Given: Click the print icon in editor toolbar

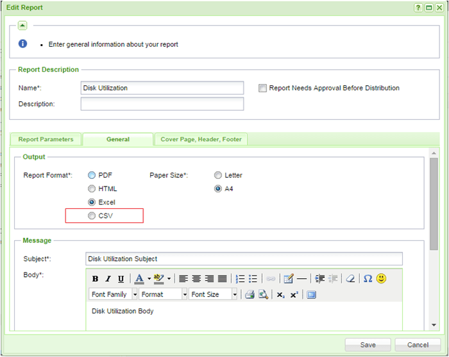Looking at the screenshot, I should (250, 295).
